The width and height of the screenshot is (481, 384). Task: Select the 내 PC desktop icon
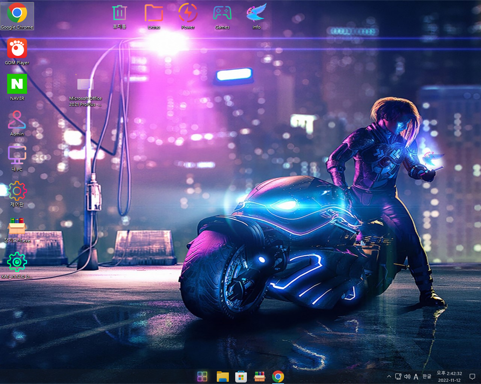click(17, 158)
